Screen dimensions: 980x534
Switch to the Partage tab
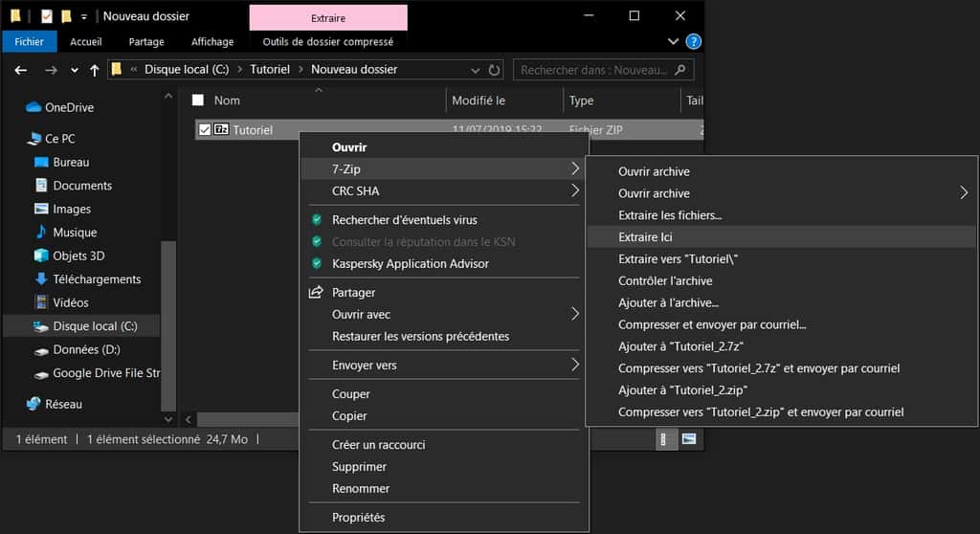click(x=146, y=42)
